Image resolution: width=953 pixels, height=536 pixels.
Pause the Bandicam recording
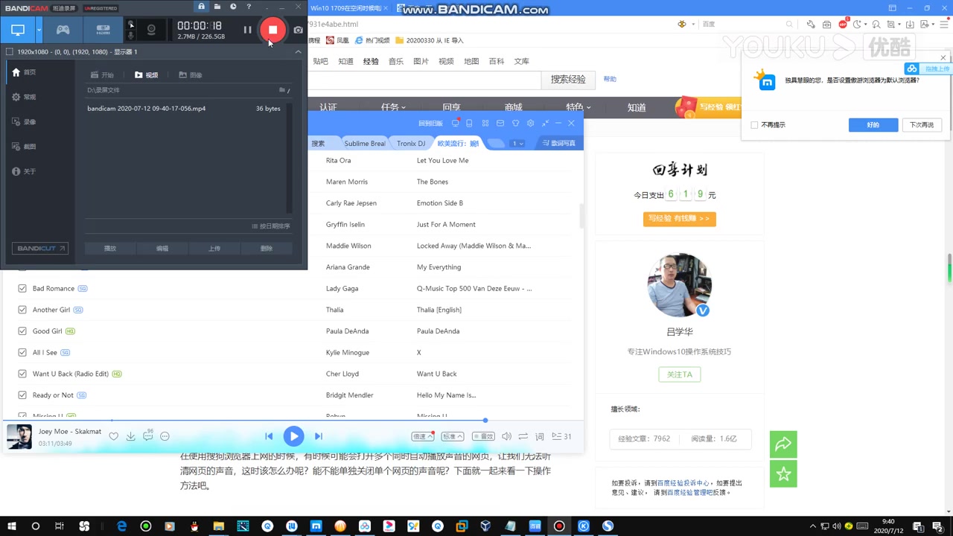click(247, 30)
